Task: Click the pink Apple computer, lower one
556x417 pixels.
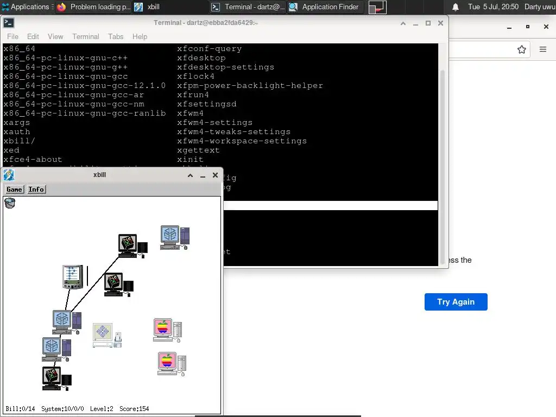Action: coord(172,364)
